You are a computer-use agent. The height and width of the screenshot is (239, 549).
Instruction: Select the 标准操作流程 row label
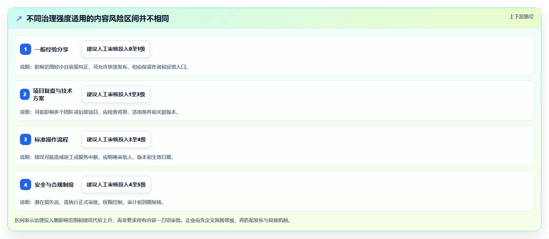tap(51, 139)
